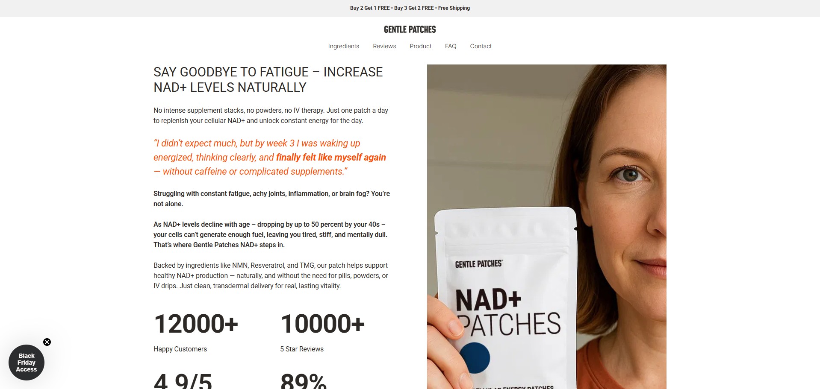Dismiss the Black Friday Access popup
Image resolution: width=820 pixels, height=389 pixels.
47,342
